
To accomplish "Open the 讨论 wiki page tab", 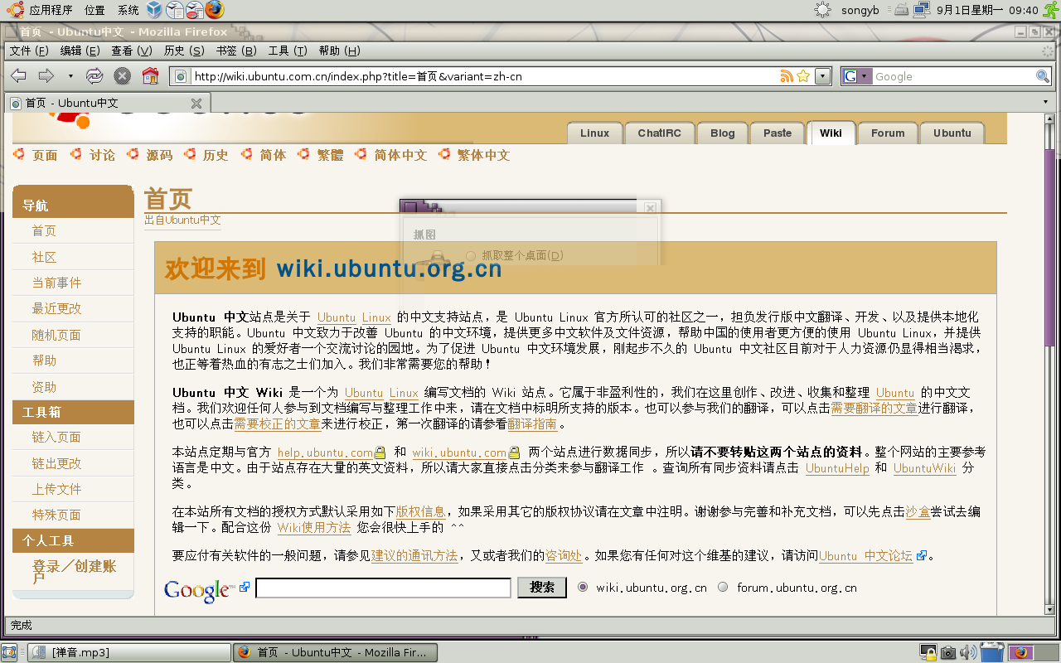I will (x=102, y=155).
